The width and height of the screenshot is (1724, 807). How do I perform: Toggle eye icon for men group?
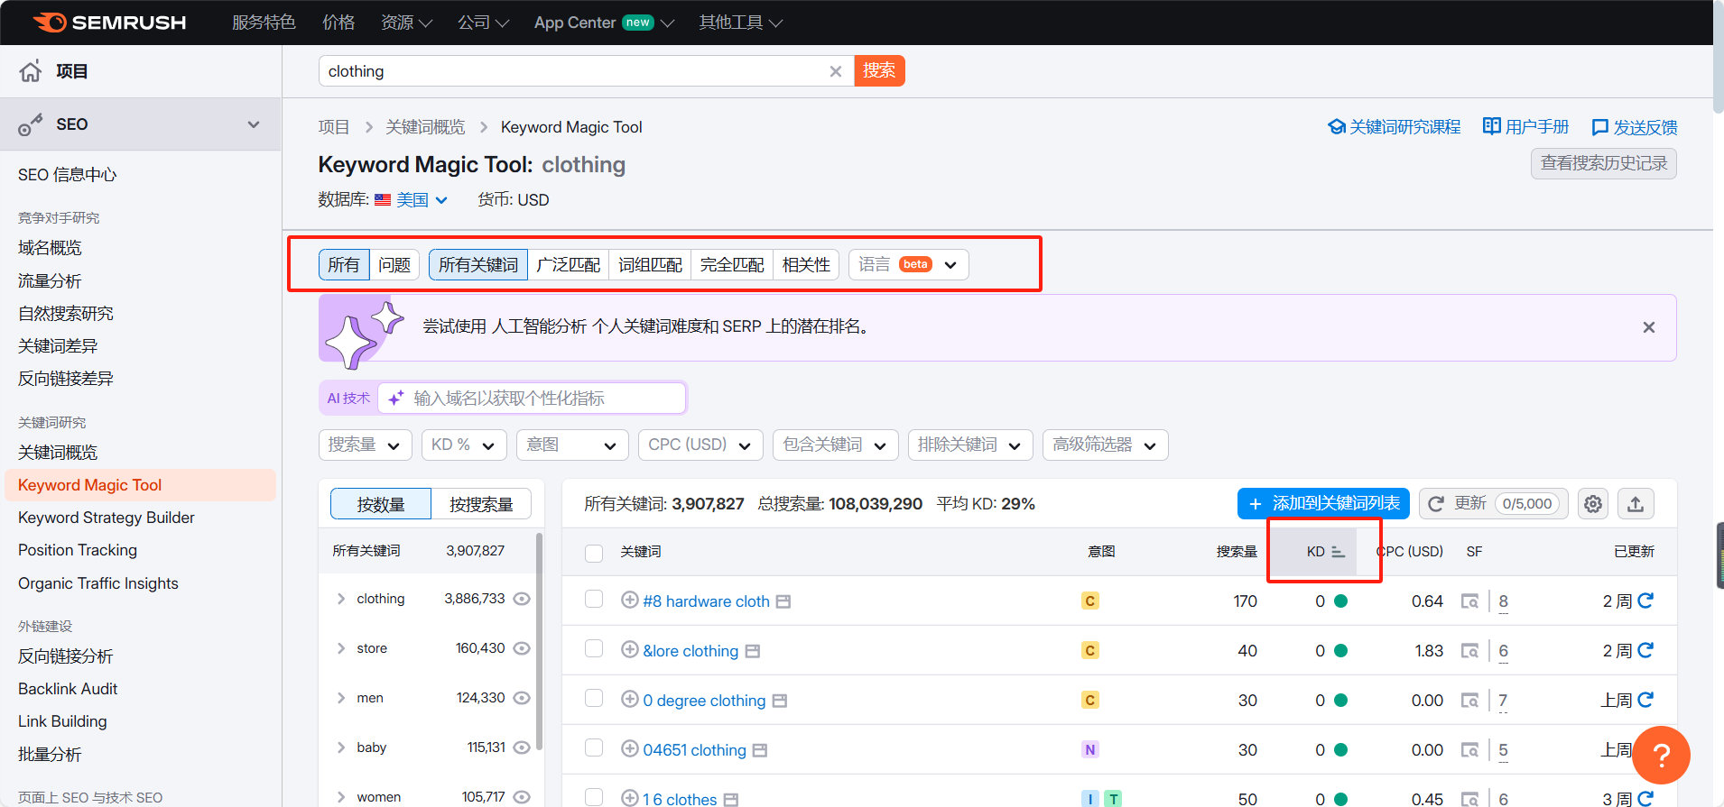coord(522,698)
